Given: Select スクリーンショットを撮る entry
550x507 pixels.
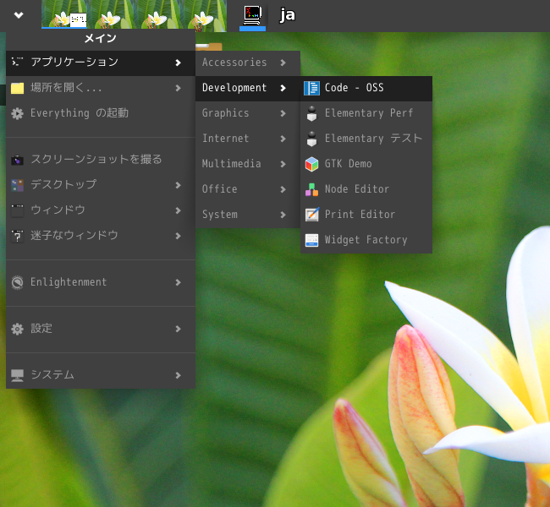Looking at the screenshot, I should click(x=101, y=160).
